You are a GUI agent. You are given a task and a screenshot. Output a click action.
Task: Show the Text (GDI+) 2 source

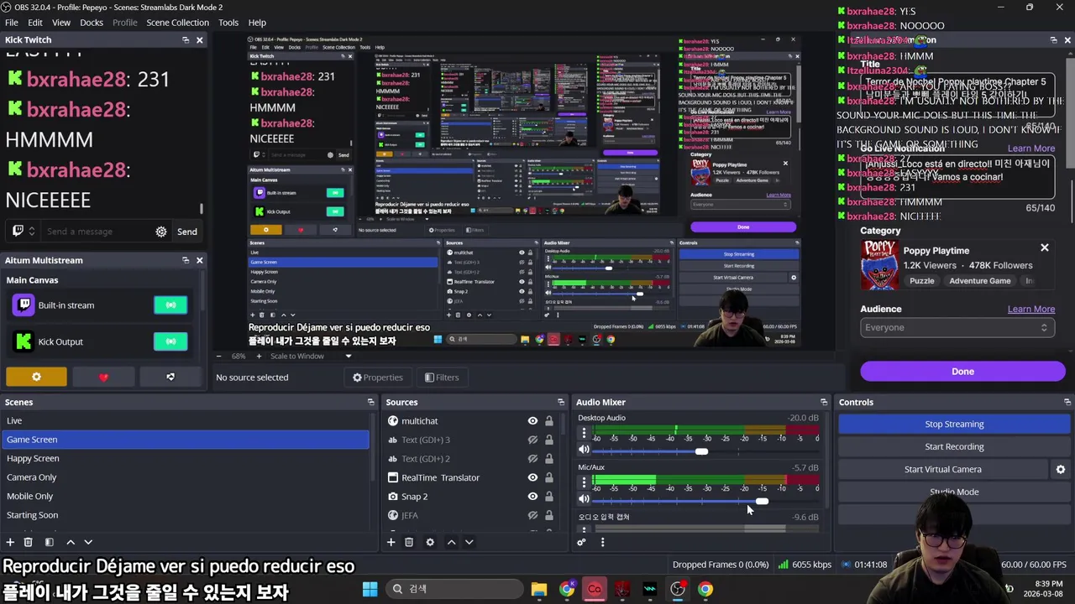pos(532,459)
